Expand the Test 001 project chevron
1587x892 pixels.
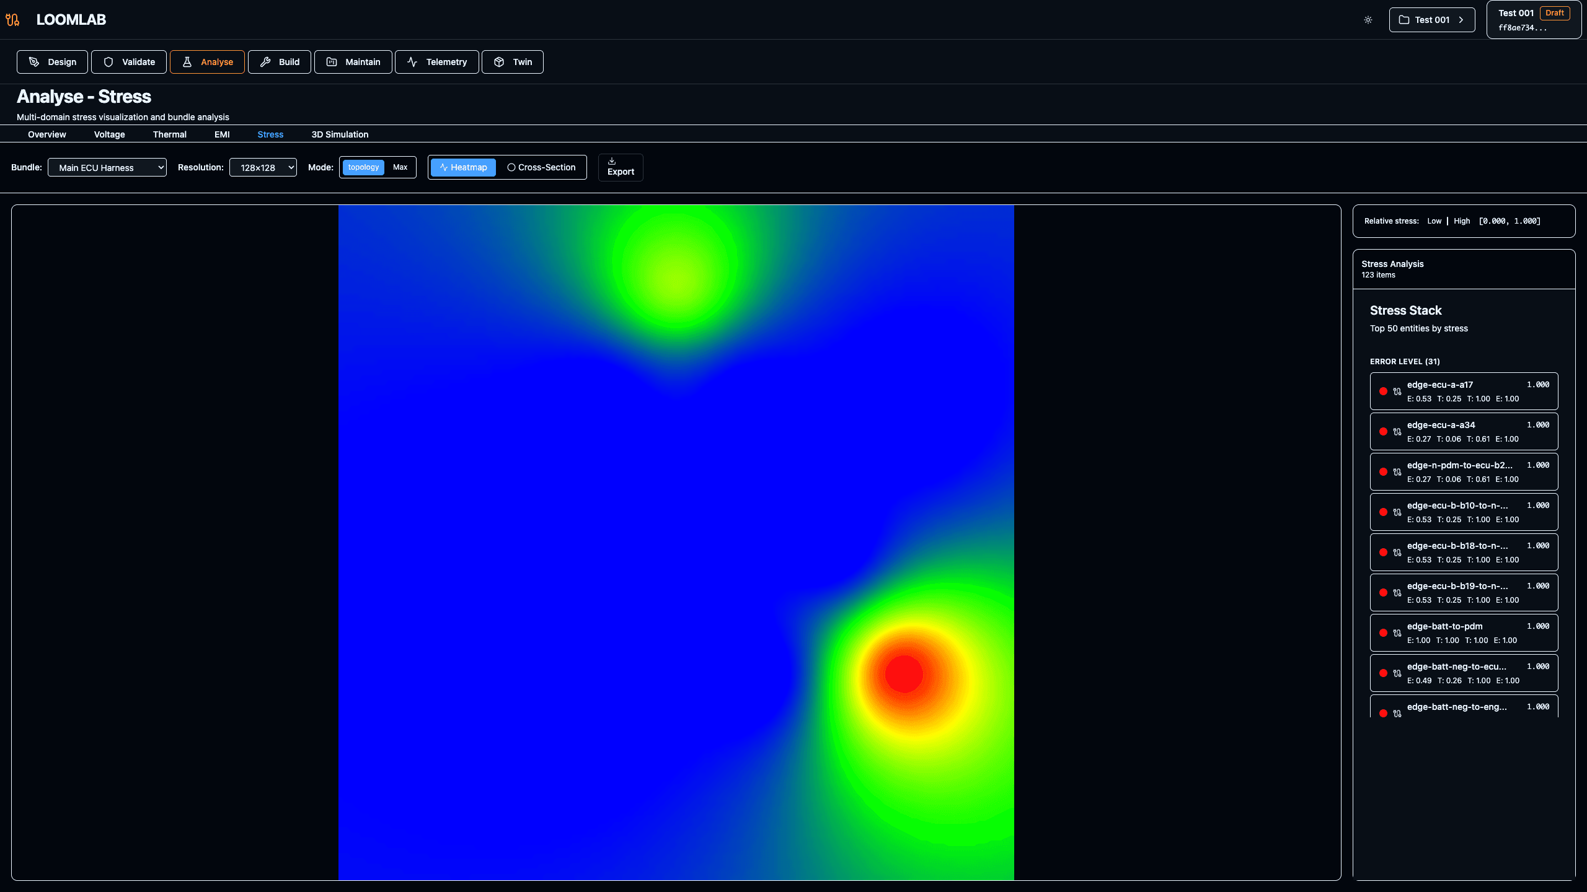click(x=1462, y=19)
